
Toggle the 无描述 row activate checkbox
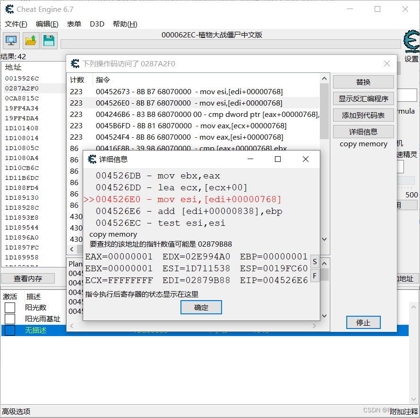pyautogui.click(x=10, y=330)
